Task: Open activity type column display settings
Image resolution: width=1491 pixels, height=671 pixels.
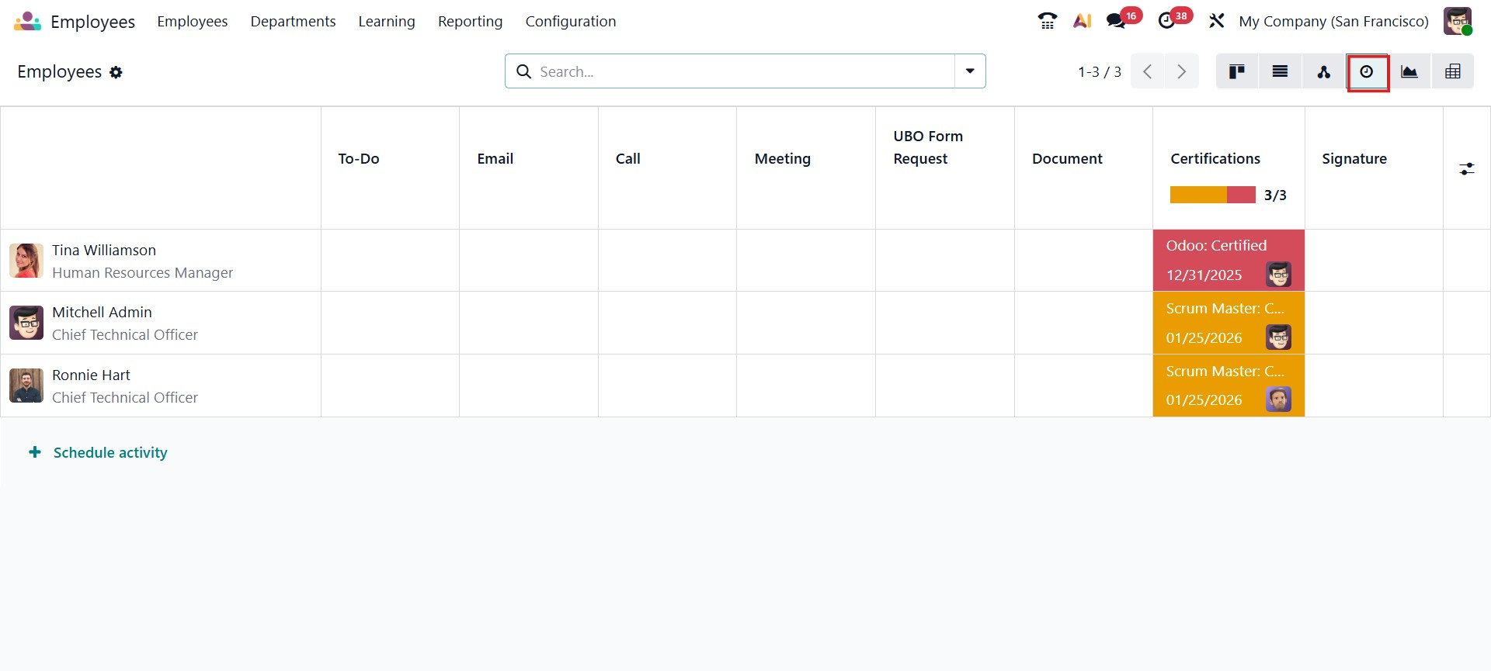Action: point(1466,168)
